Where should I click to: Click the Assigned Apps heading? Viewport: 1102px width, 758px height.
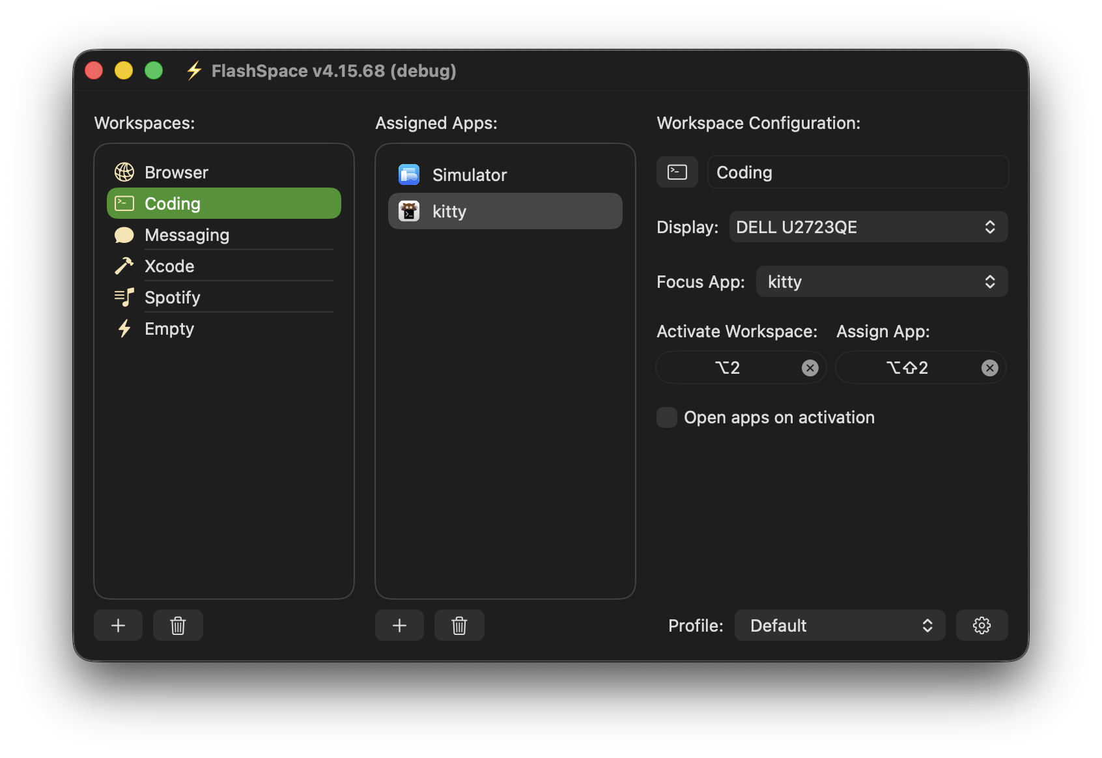point(436,123)
